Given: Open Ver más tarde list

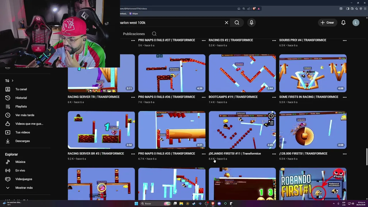Looking at the screenshot, I should point(25,115).
